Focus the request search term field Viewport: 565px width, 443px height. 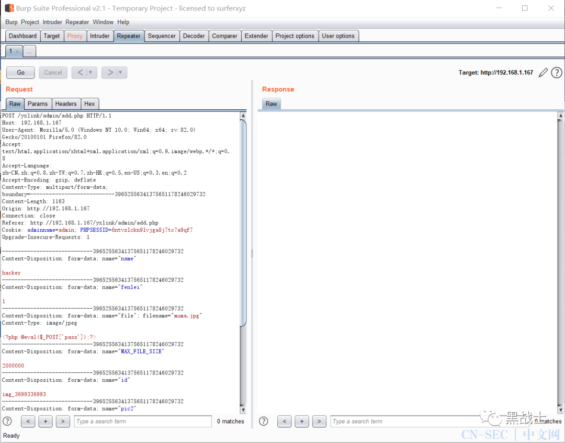point(143,421)
